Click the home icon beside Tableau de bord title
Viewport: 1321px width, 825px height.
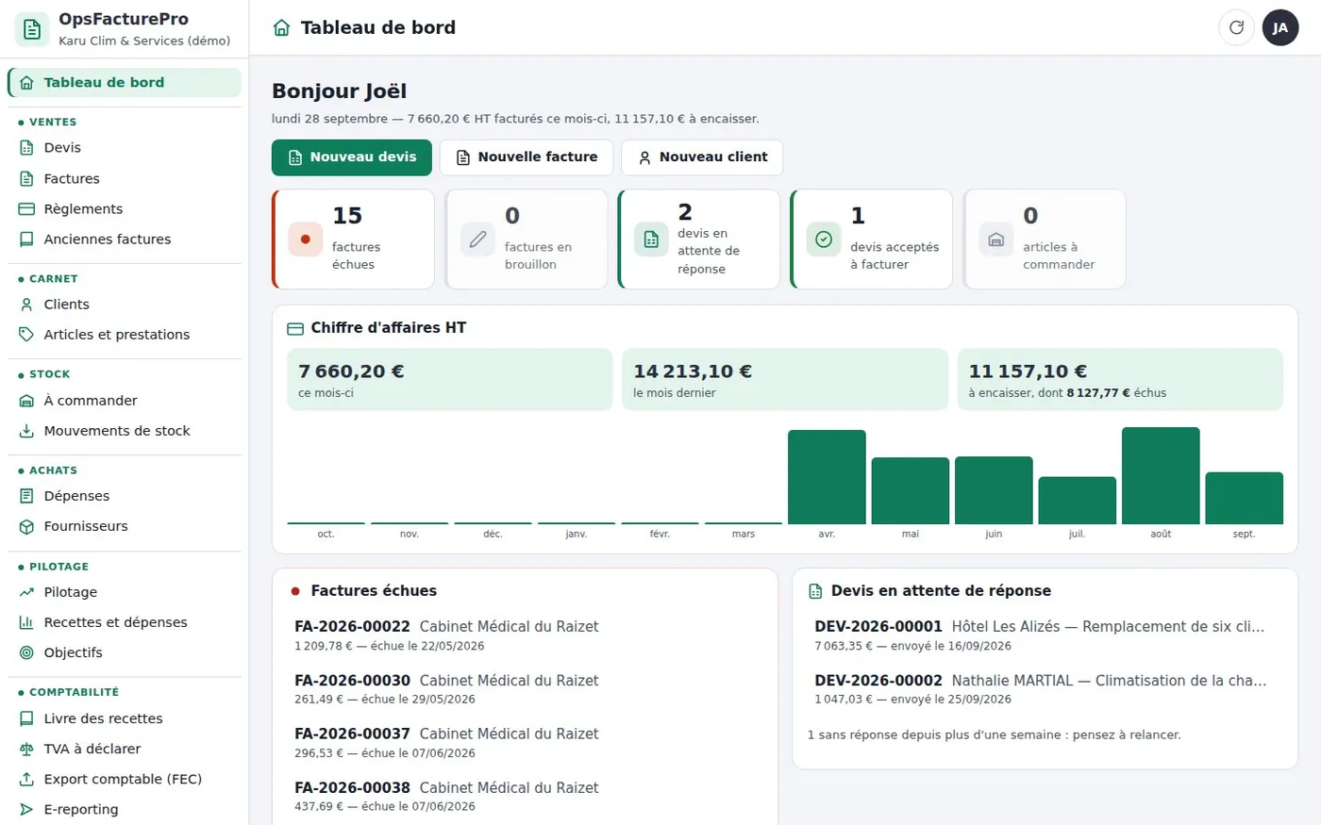point(281,28)
